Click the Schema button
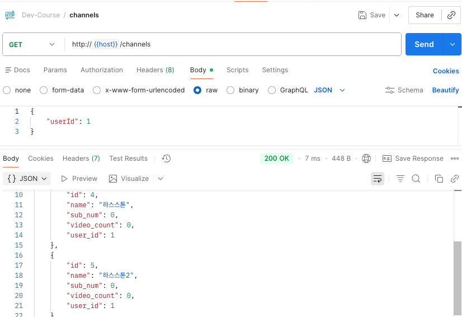Viewport: 462px width, 317px height. click(x=404, y=90)
